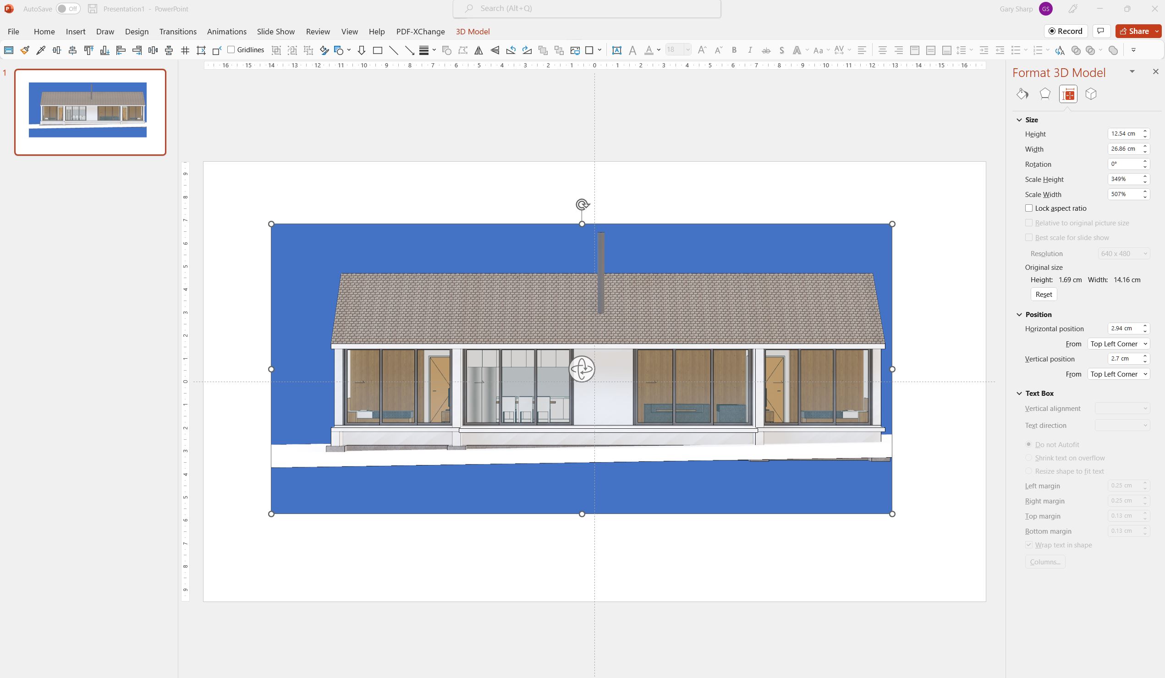Click font color A swatch
This screenshot has width=1165, height=678.
648,50
